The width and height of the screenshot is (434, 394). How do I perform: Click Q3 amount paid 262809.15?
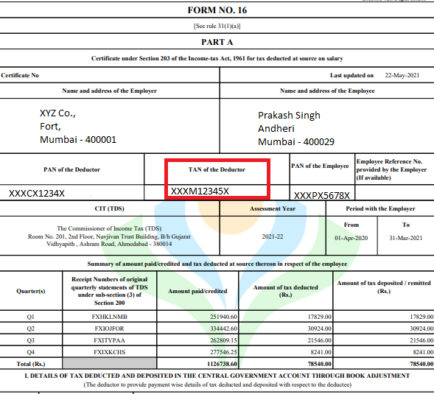pyautogui.click(x=223, y=340)
